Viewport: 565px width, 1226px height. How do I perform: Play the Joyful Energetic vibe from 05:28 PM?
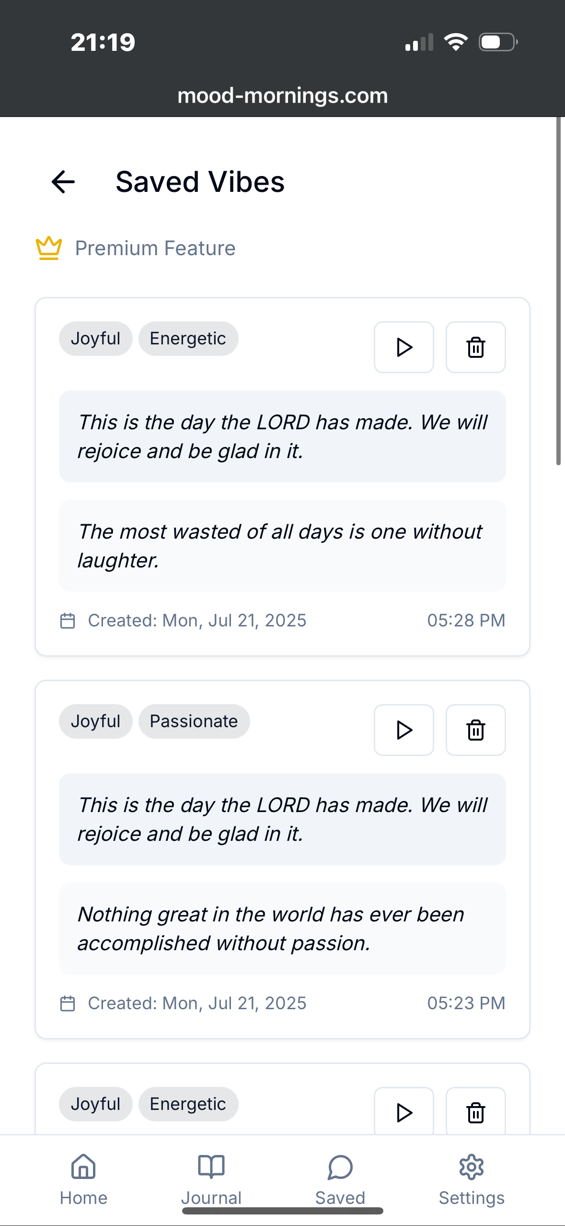point(404,347)
